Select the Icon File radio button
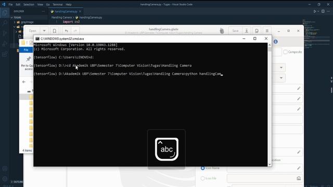 [202, 178]
